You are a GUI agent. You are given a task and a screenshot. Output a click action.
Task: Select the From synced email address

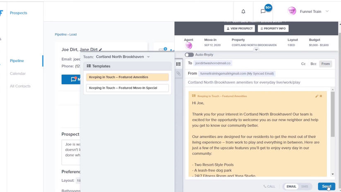[x=237, y=74]
